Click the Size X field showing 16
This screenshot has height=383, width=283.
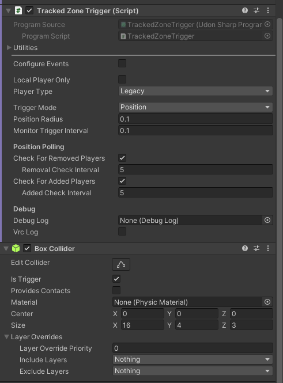pyautogui.click(x=142, y=325)
